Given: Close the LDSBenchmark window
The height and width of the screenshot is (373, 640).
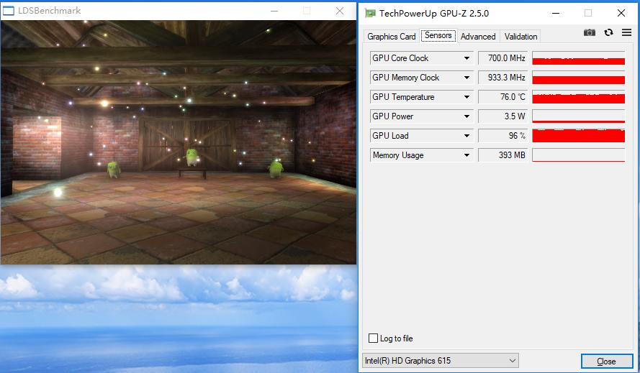Looking at the screenshot, I should [340, 11].
